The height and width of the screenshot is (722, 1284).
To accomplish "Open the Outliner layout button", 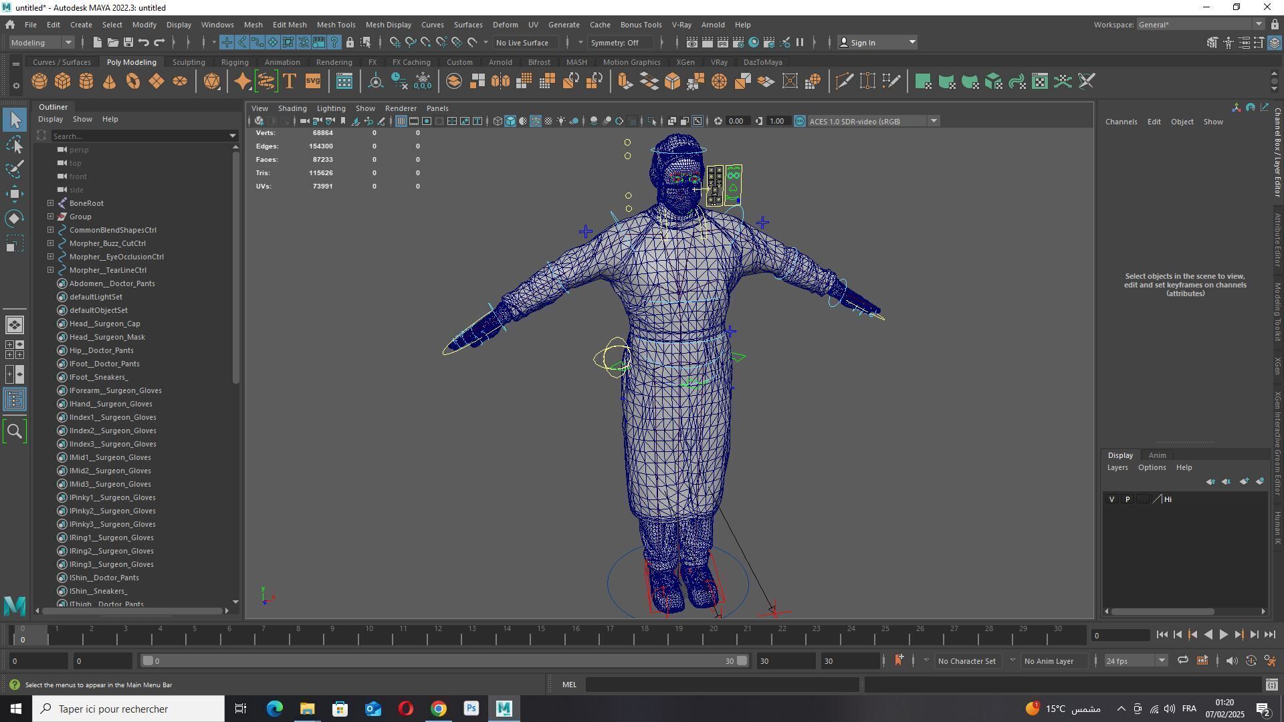I will coord(15,400).
